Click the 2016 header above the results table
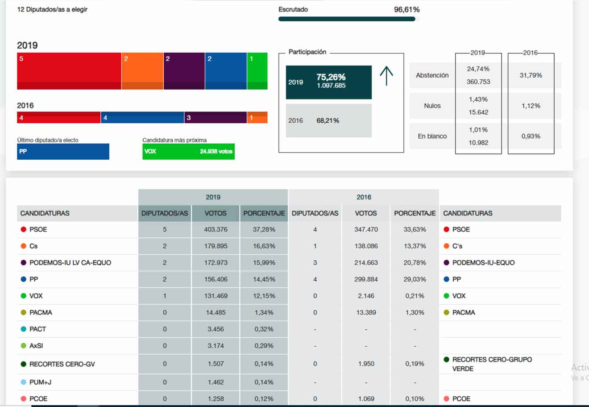589x407 pixels. click(x=364, y=197)
